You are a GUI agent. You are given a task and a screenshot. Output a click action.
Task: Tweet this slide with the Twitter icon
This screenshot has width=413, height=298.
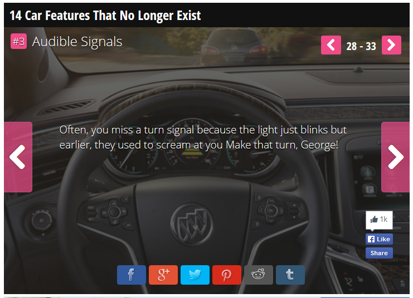pos(195,275)
